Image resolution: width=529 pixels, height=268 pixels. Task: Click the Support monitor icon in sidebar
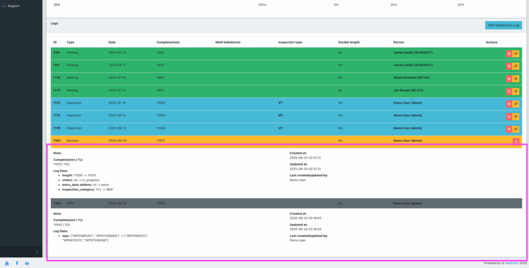4,6
